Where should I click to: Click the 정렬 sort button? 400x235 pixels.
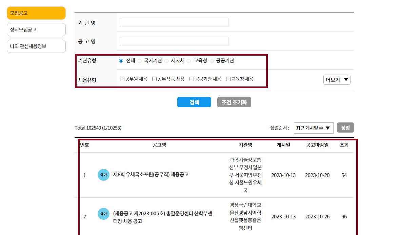(x=345, y=128)
